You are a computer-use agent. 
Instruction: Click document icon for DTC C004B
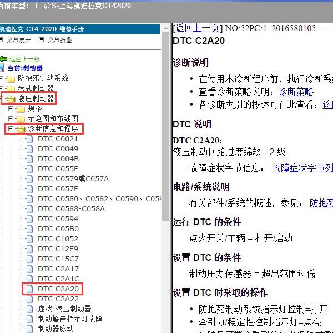tap(30, 159)
